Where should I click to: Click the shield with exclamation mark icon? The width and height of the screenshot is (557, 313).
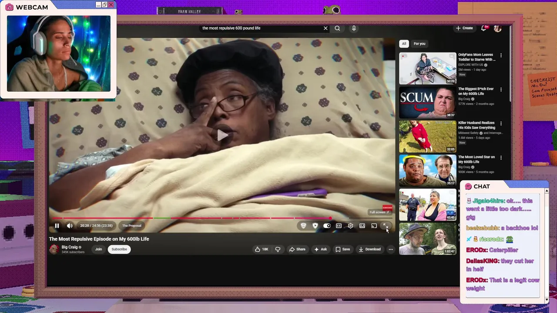click(303, 226)
